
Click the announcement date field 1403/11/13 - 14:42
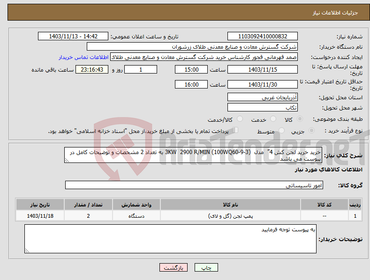pos(73,37)
